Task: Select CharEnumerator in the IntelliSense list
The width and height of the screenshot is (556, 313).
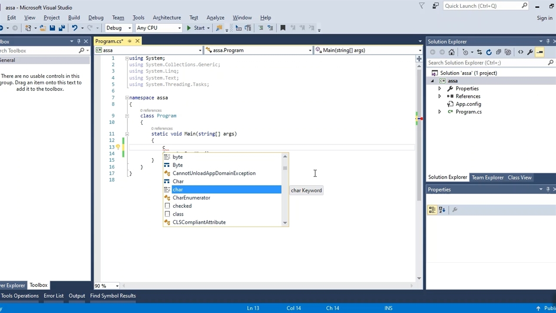Action: (191, 198)
